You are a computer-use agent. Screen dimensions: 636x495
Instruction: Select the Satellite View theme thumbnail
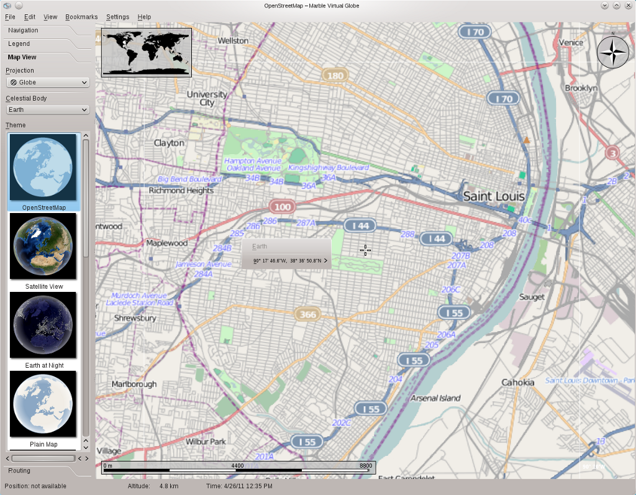pyautogui.click(x=43, y=246)
